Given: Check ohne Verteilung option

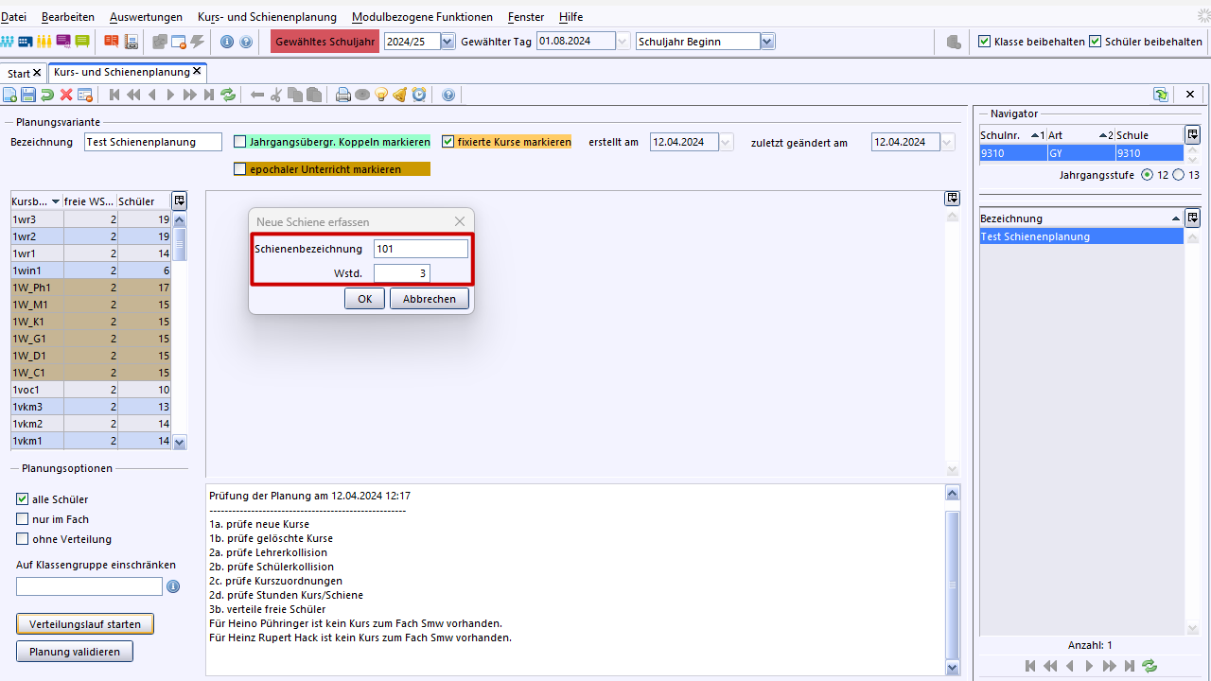Looking at the screenshot, I should point(23,539).
